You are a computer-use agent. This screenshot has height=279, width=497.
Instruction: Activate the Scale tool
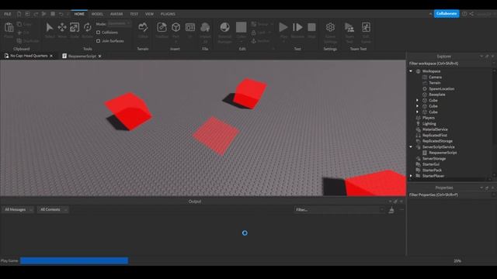point(75,28)
